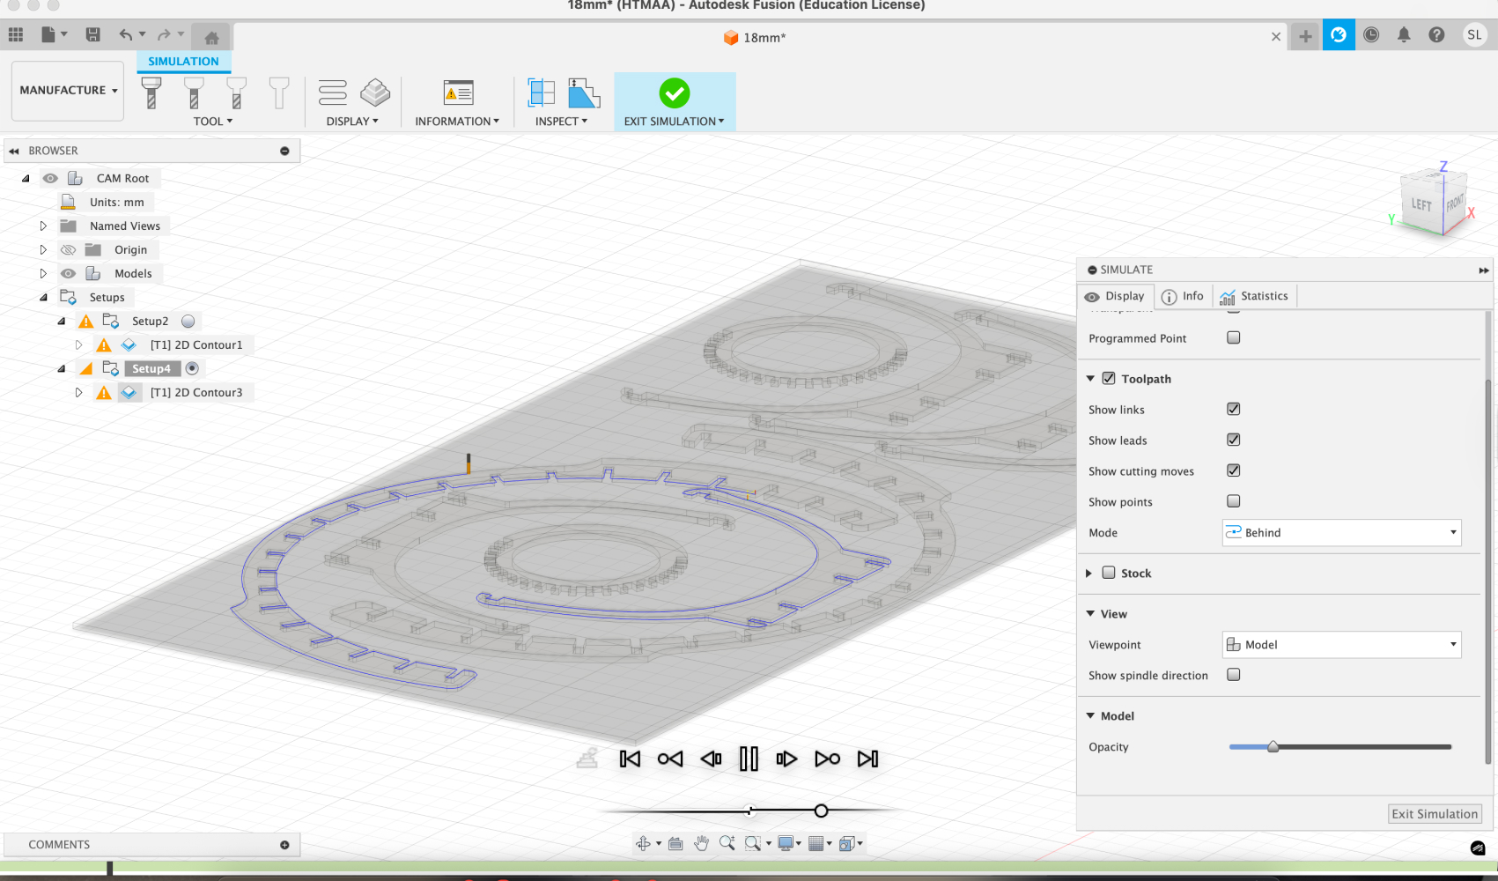1498x881 pixels.
Task: Click the Home view icon
Action: click(x=211, y=38)
